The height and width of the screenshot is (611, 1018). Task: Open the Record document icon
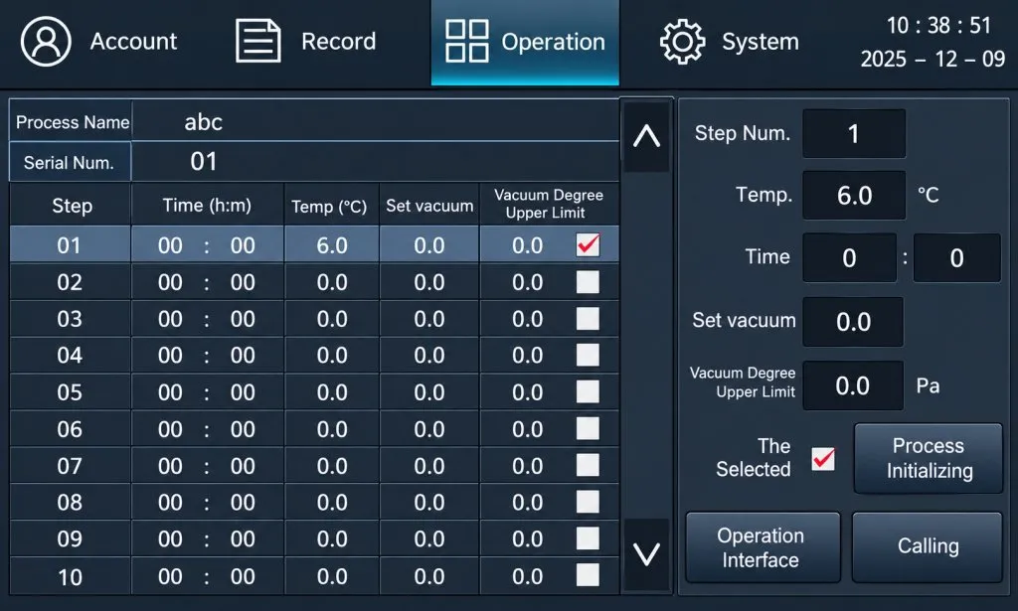click(x=257, y=41)
